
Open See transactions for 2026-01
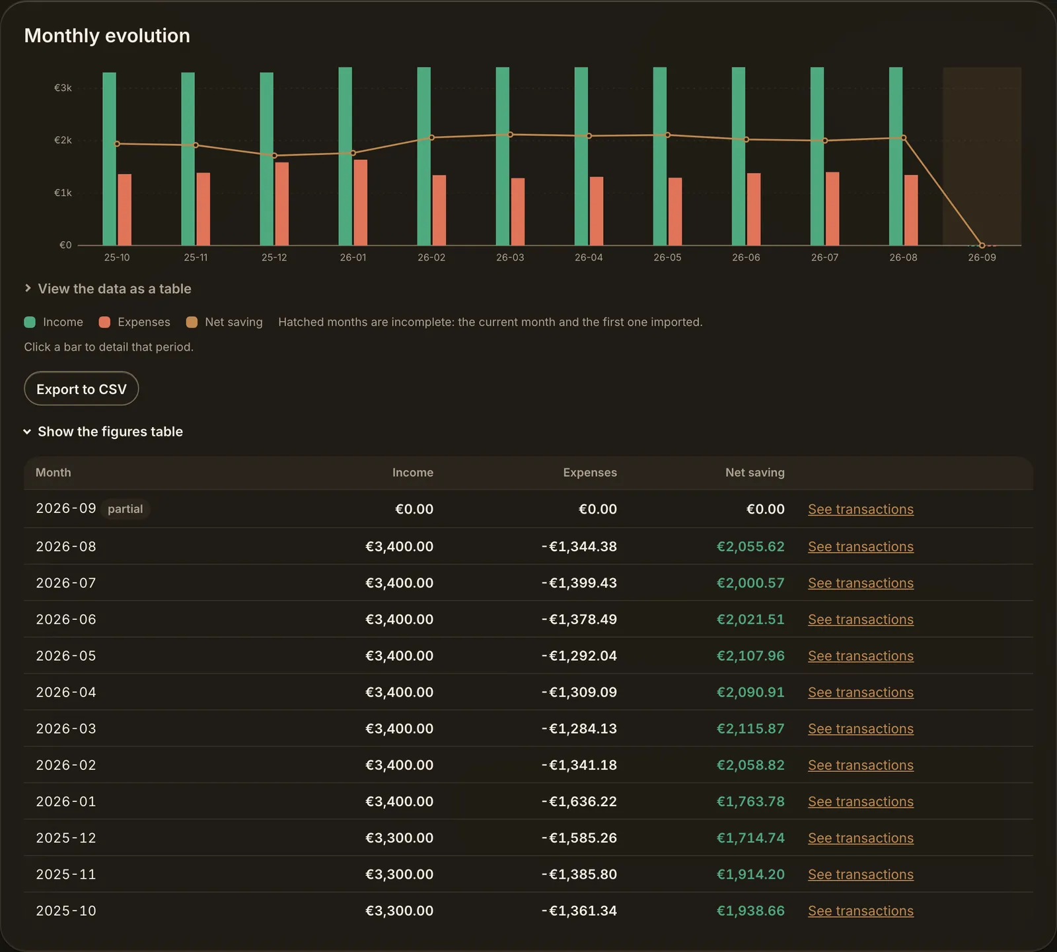pyautogui.click(x=861, y=801)
